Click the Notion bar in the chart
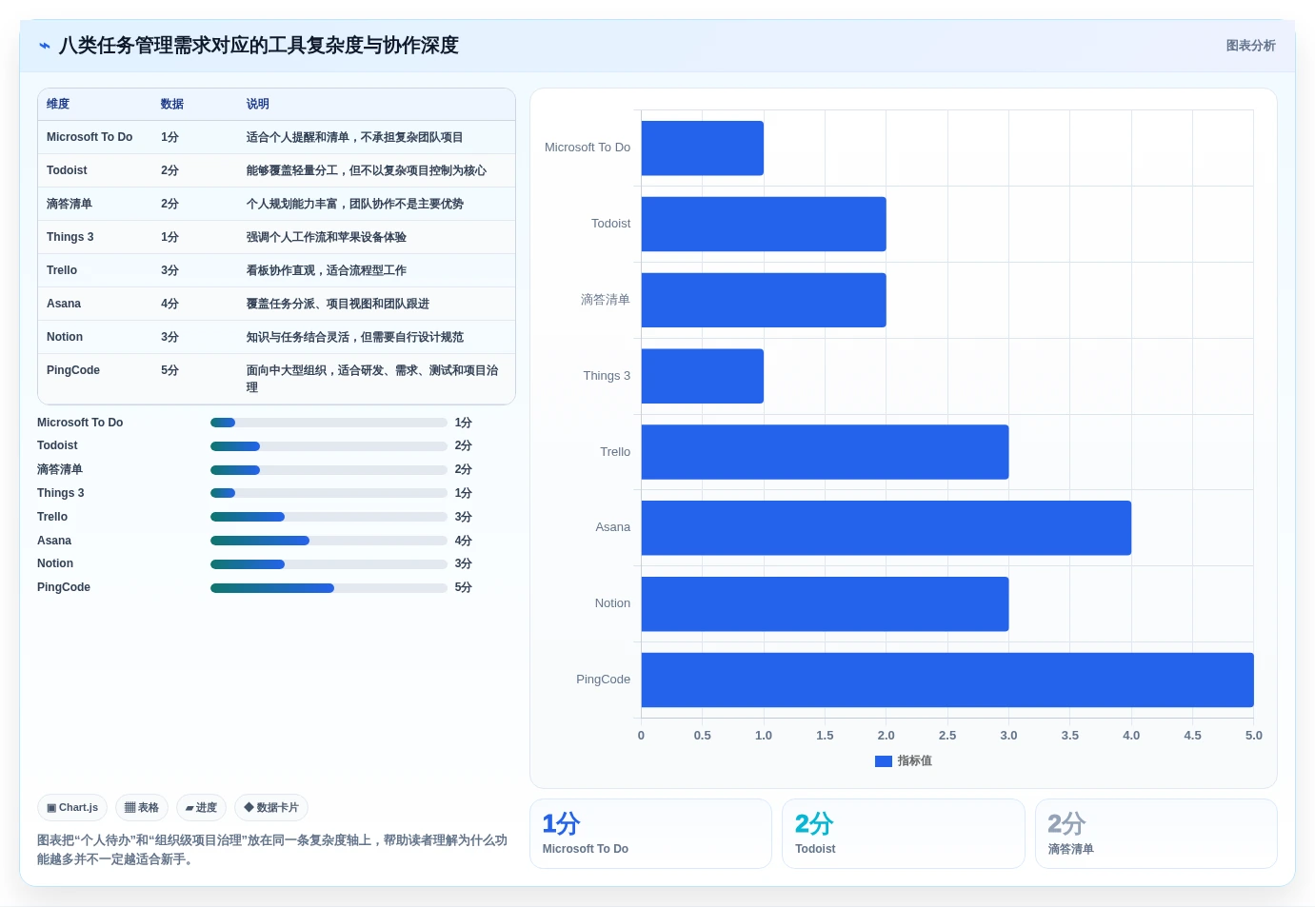Image resolution: width=1315 pixels, height=907 pixels. [x=825, y=604]
